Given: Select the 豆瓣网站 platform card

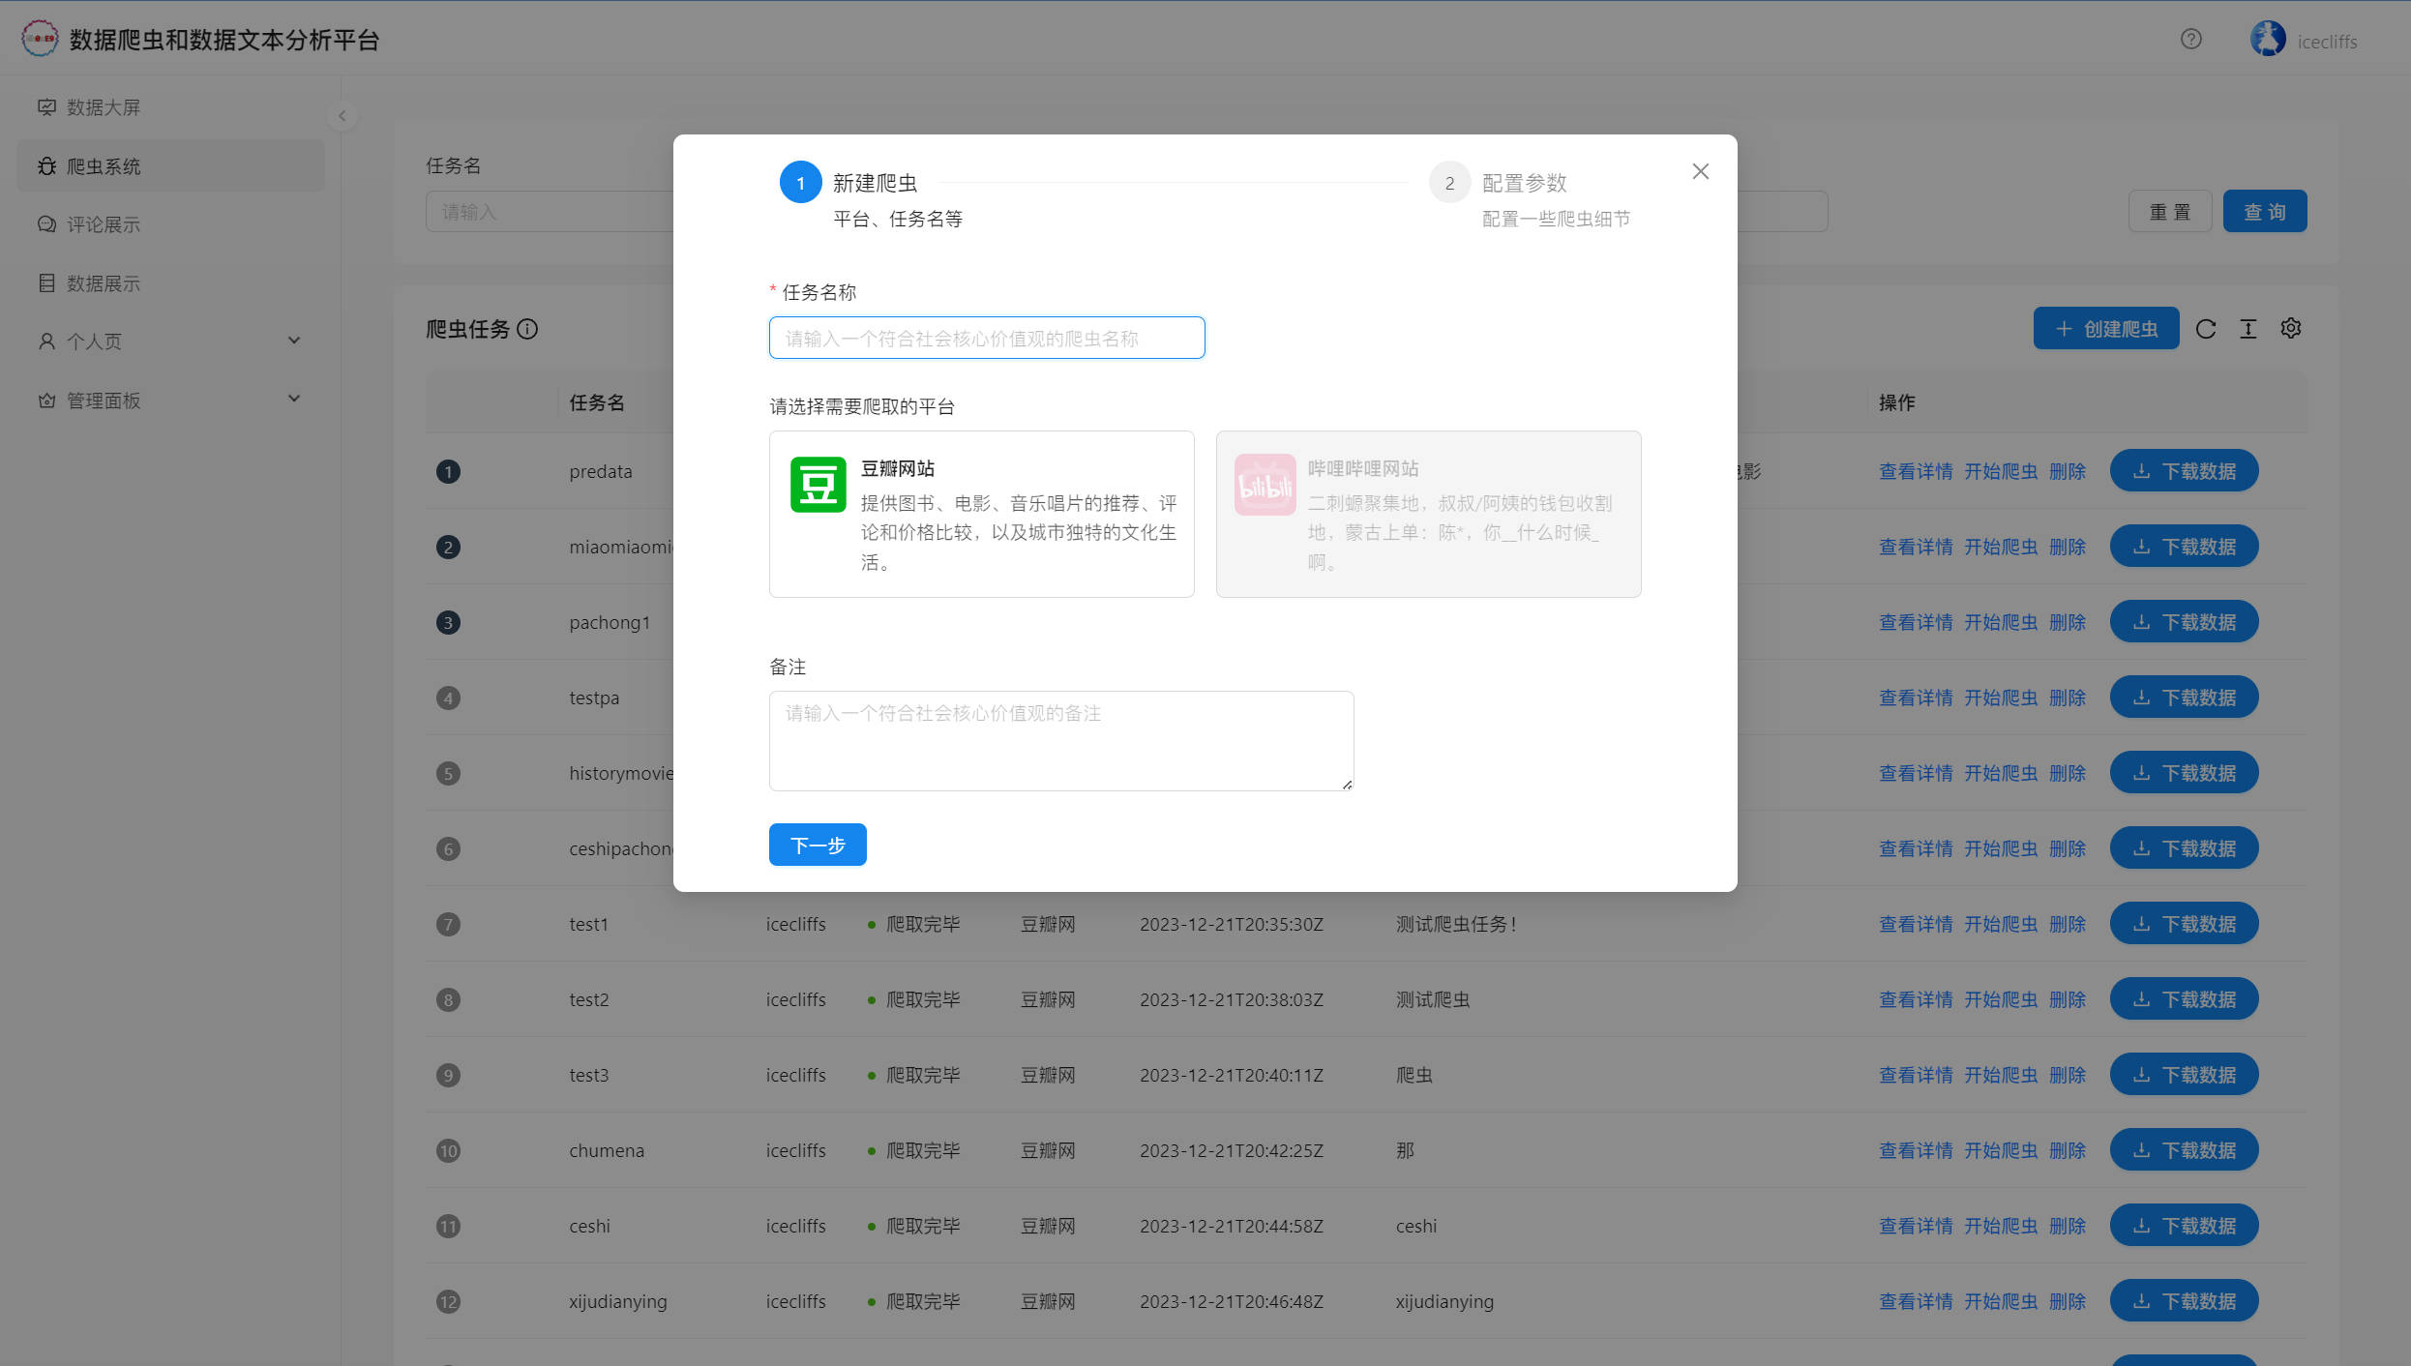Looking at the screenshot, I should (x=981, y=514).
